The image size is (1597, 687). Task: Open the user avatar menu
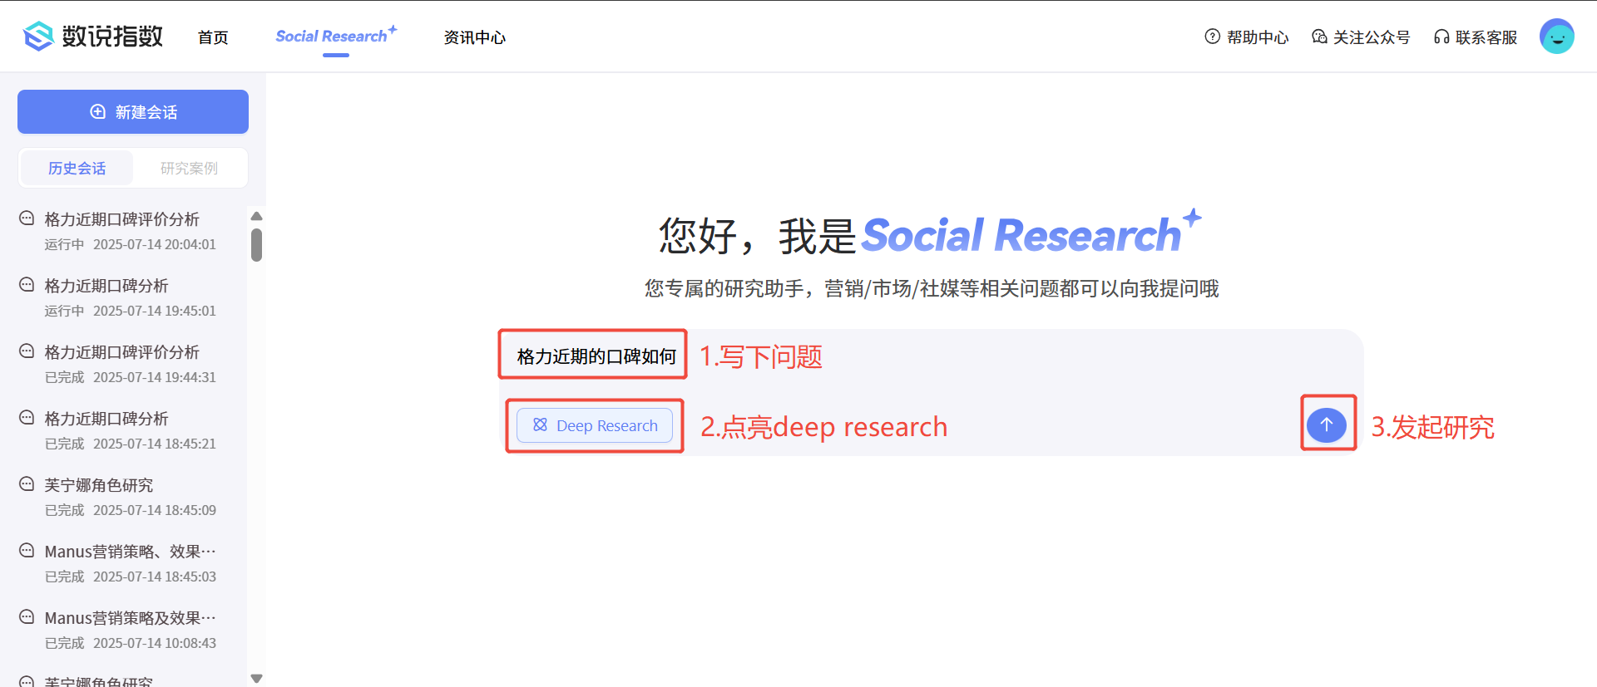click(1557, 37)
